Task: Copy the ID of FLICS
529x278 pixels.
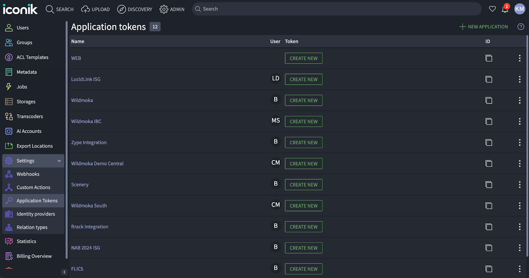Action: [x=489, y=269]
